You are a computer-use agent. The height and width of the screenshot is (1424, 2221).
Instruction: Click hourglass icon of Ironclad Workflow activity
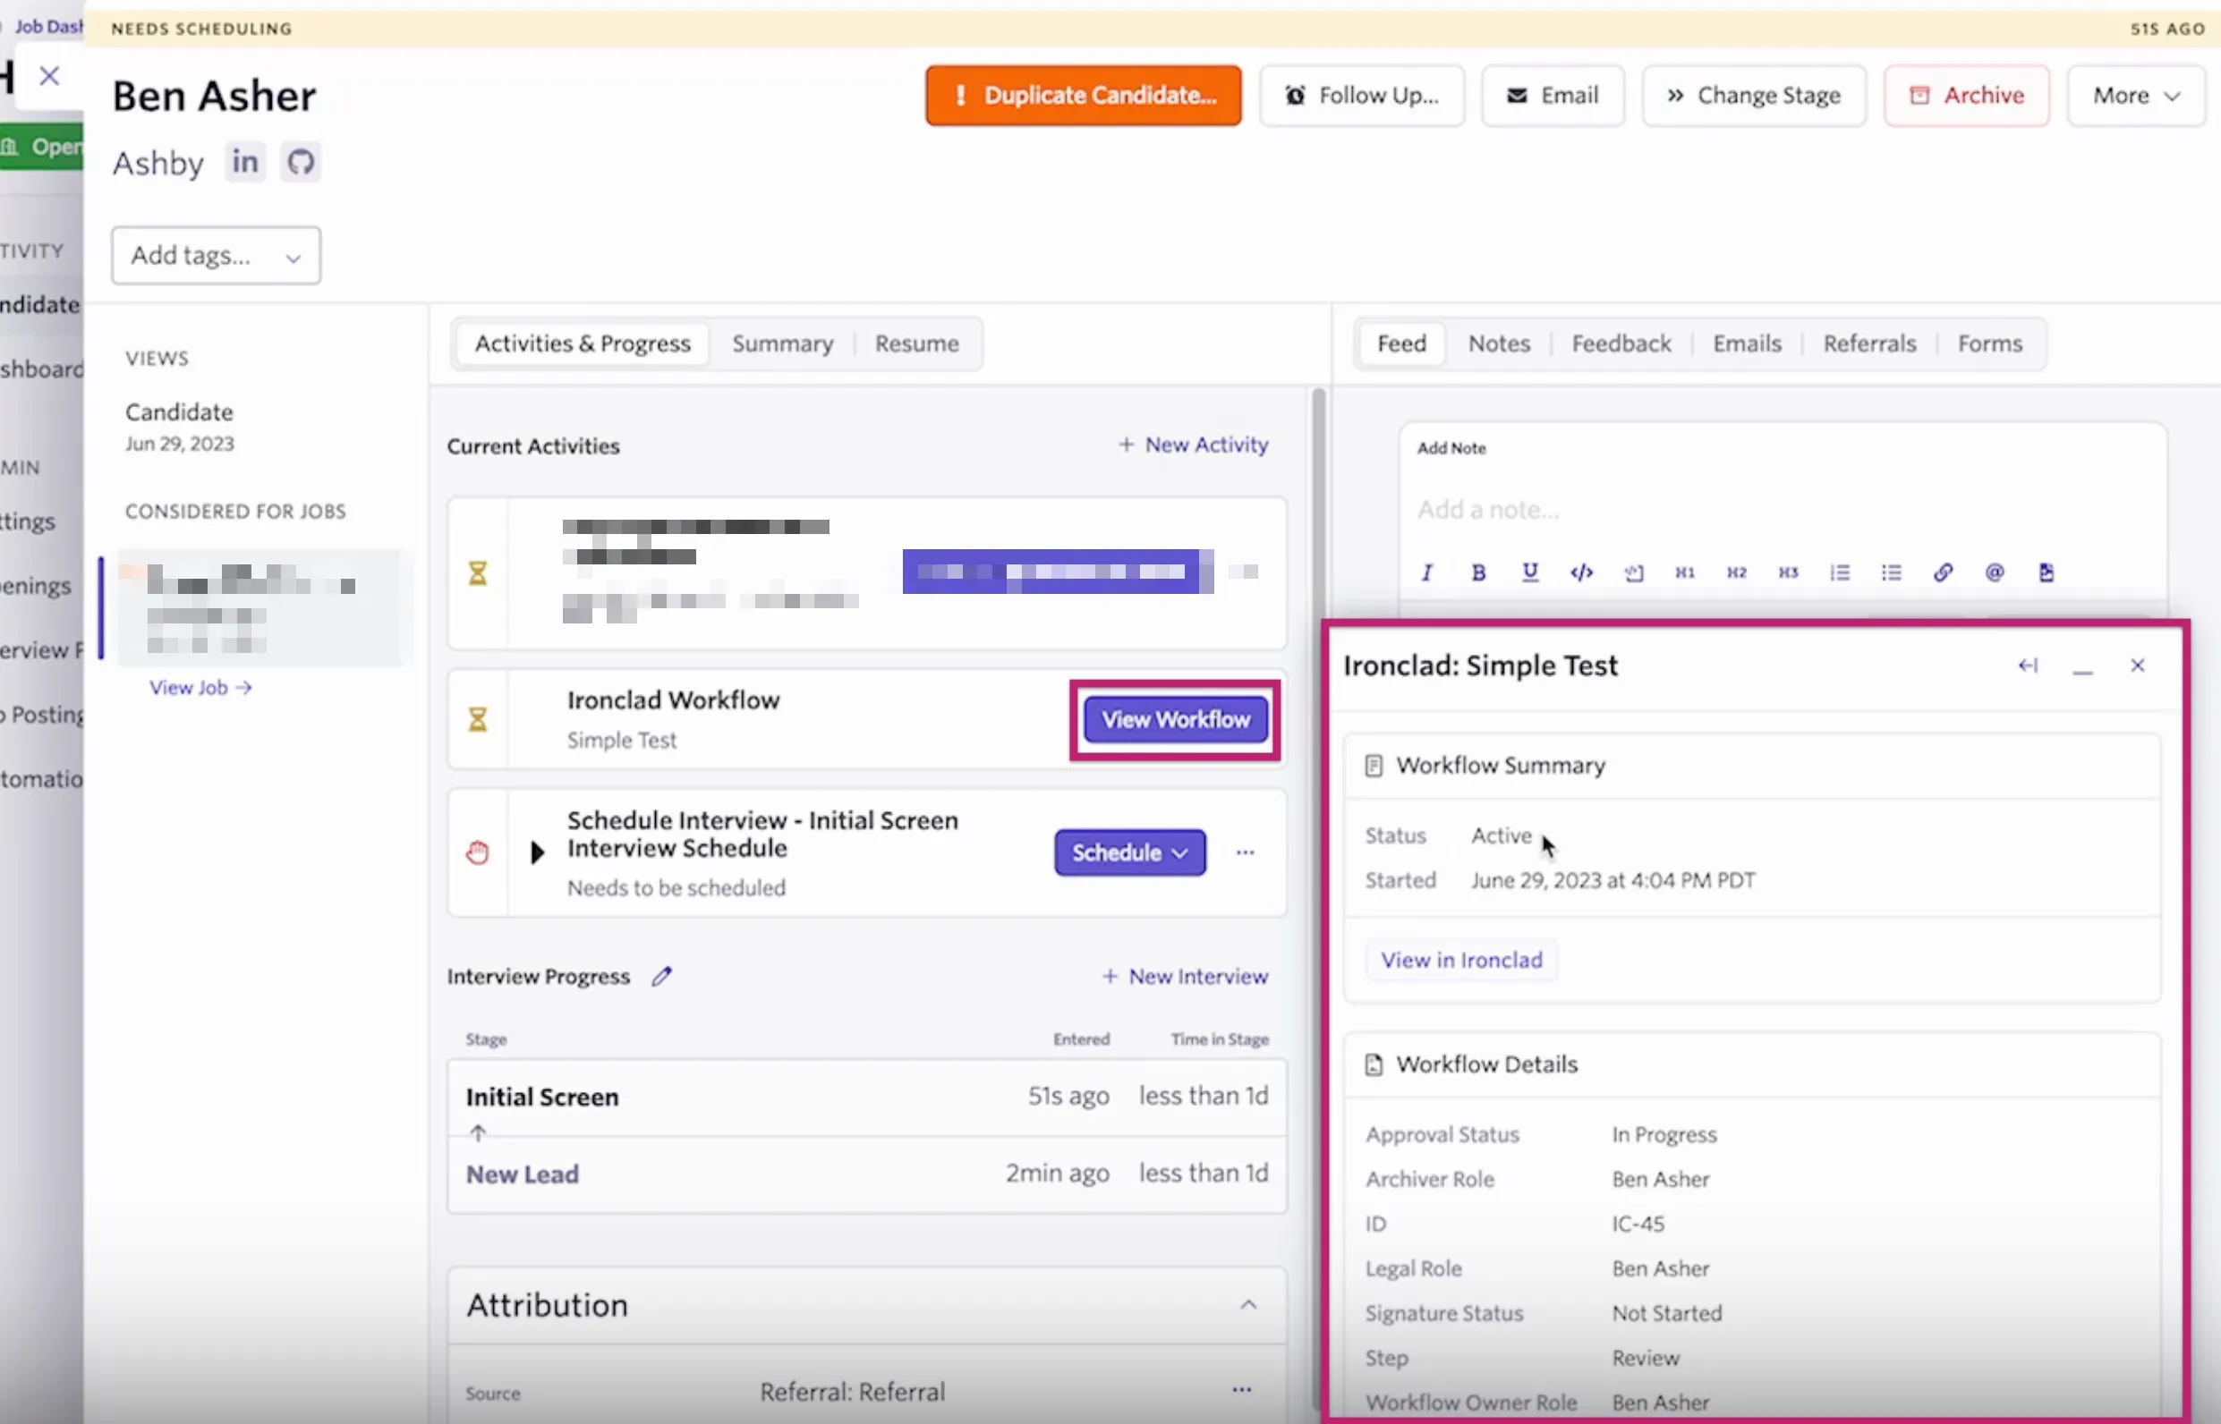[x=477, y=719]
